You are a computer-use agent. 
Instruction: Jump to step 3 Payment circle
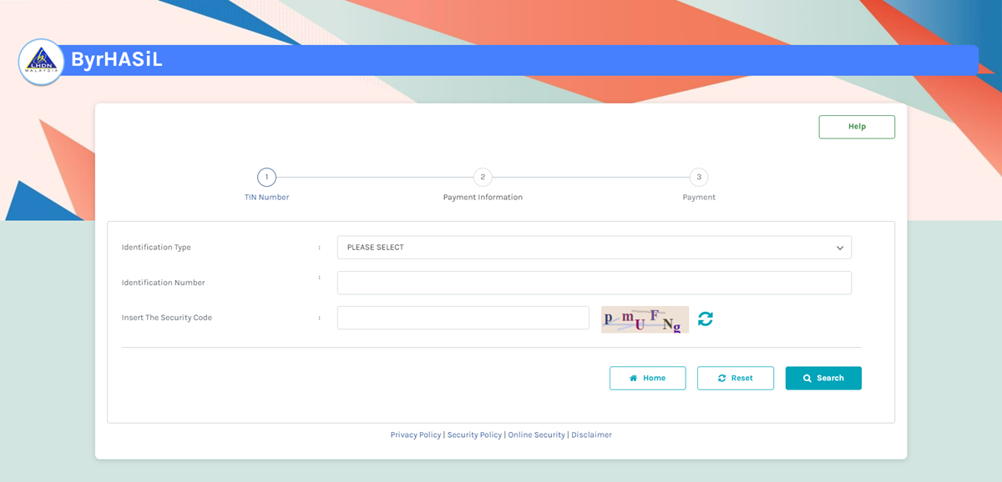(x=699, y=177)
